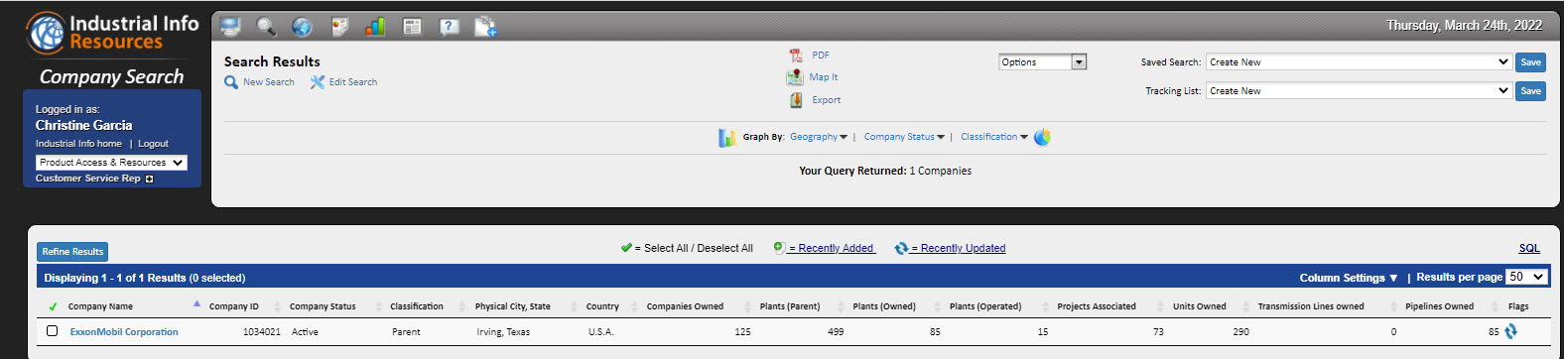Sort by Company Name column
1564x359 pixels.
(100, 306)
